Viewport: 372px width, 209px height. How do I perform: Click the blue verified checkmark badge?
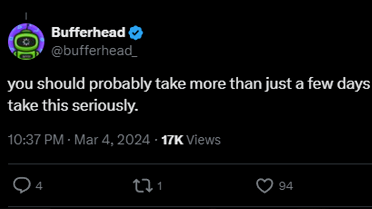coord(135,33)
